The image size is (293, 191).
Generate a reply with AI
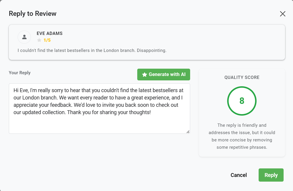(x=164, y=75)
